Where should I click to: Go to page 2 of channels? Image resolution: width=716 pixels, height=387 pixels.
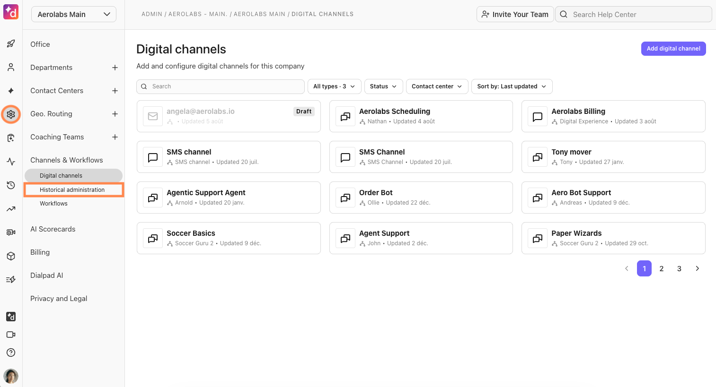point(662,268)
